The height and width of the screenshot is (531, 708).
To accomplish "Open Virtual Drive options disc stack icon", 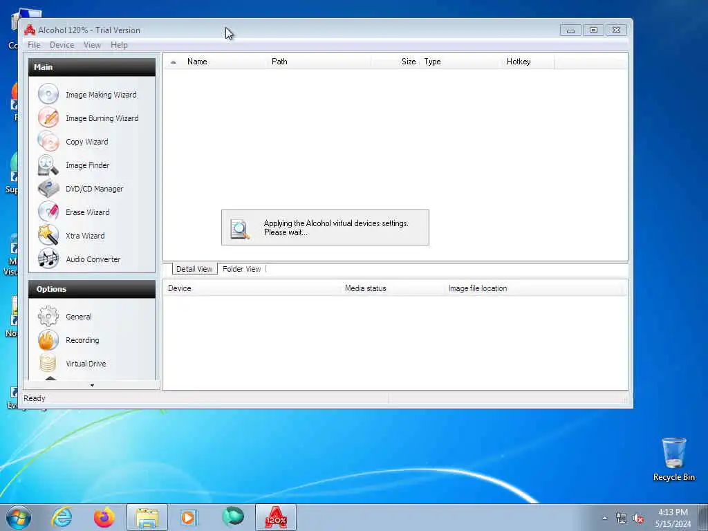I will coord(48,364).
